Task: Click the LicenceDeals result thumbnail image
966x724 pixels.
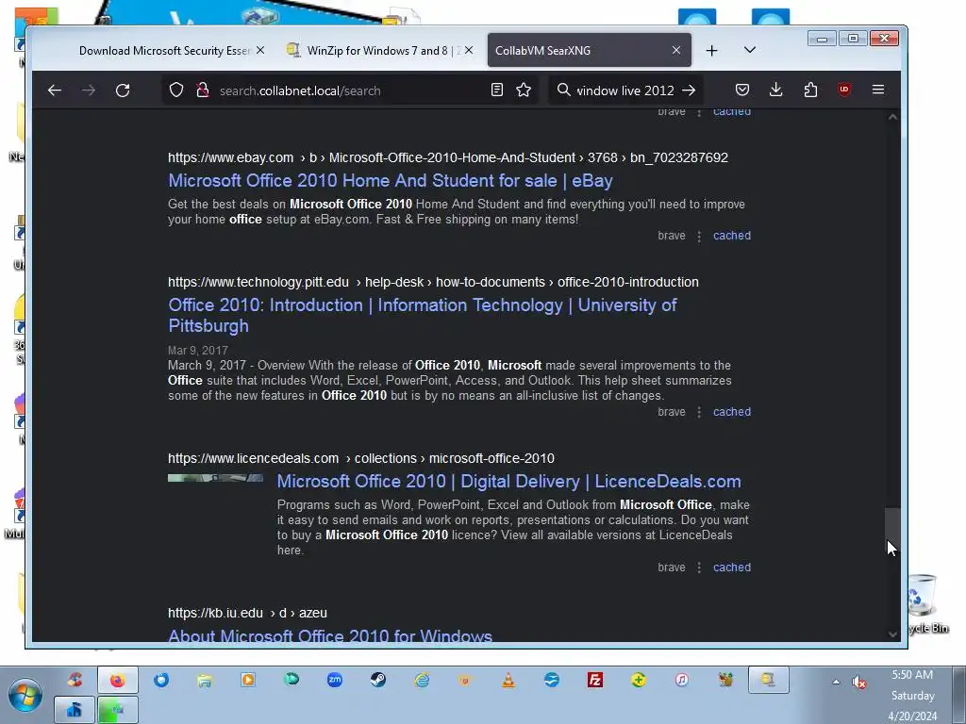Action: click(216, 478)
